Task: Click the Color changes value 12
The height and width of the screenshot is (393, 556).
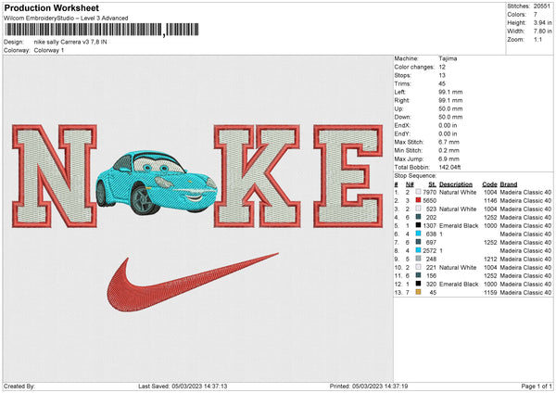Action: click(x=442, y=67)
